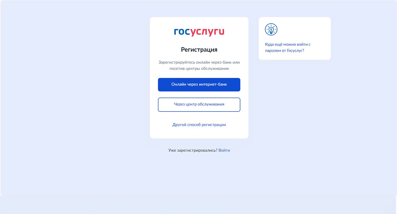Viewport: 397px width, 214px height.
Task: Click text "Зарегистрируйтесь онлайн через банк или"
Action: 199,62
